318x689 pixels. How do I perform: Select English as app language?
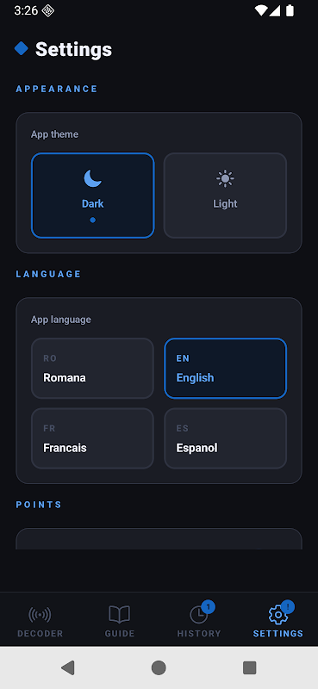225,369
